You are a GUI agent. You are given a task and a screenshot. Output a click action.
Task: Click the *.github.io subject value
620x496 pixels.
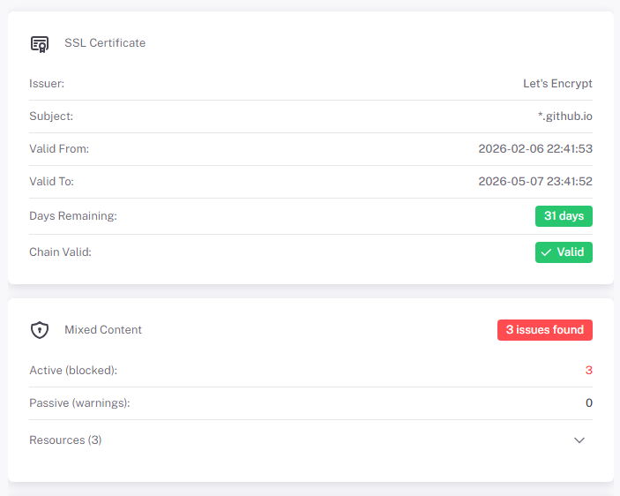(564, 116)
